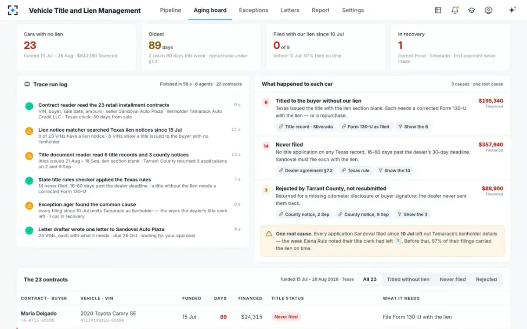Screen dimensions: 527x329
Task: Open the layout panel icon in header
Action: pos(438,10)
